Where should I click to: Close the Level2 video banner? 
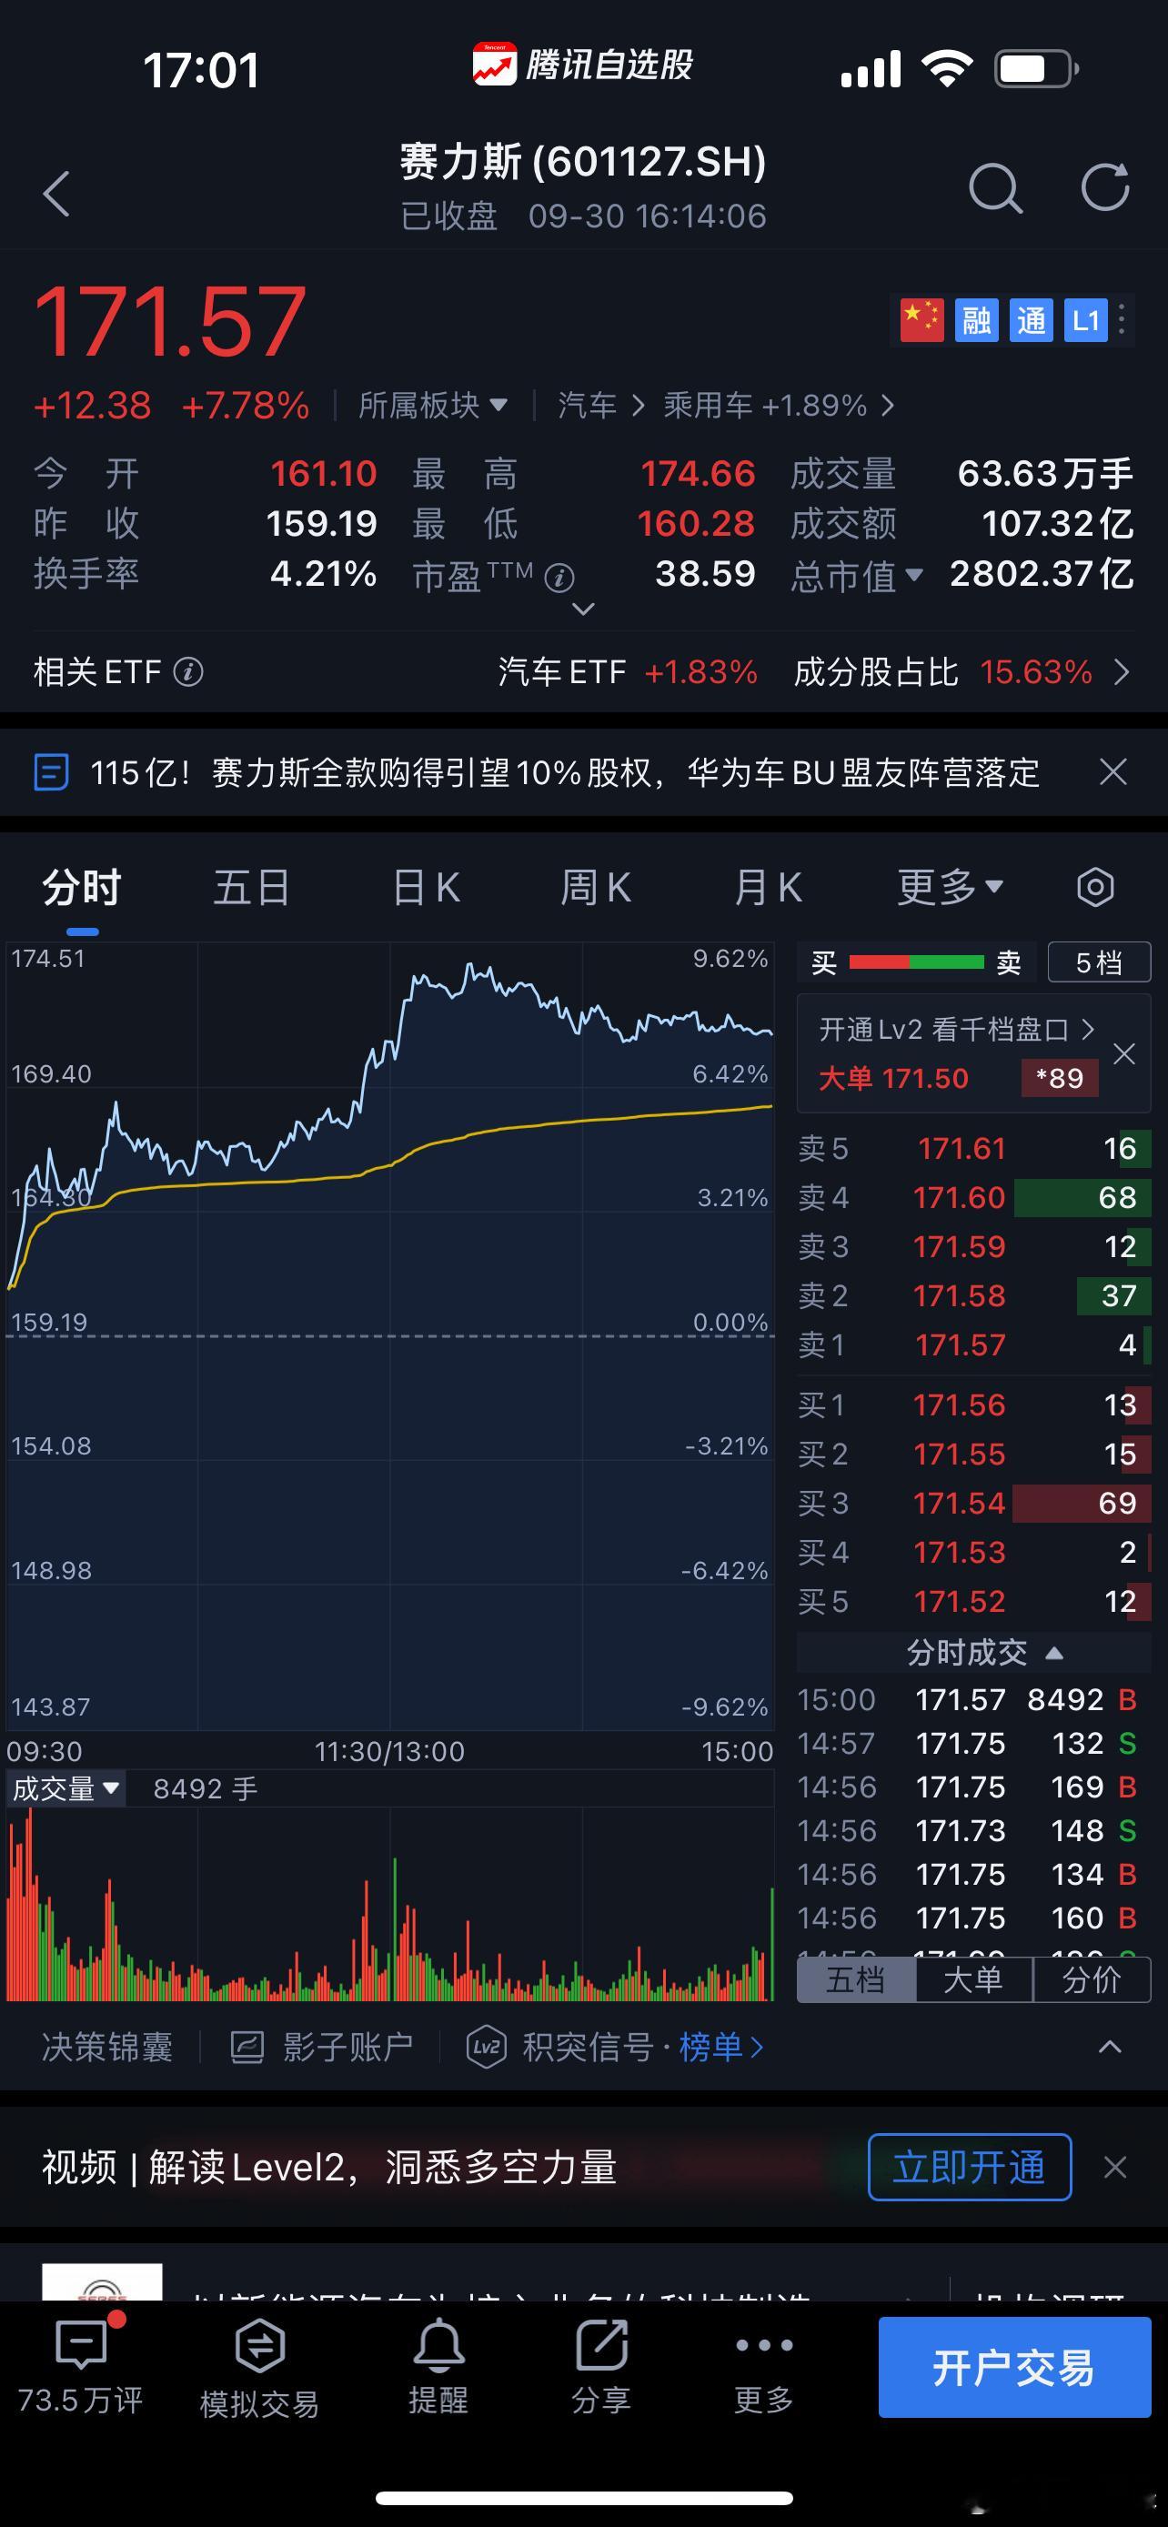pyautogui.click(x=1115, y=2167)
